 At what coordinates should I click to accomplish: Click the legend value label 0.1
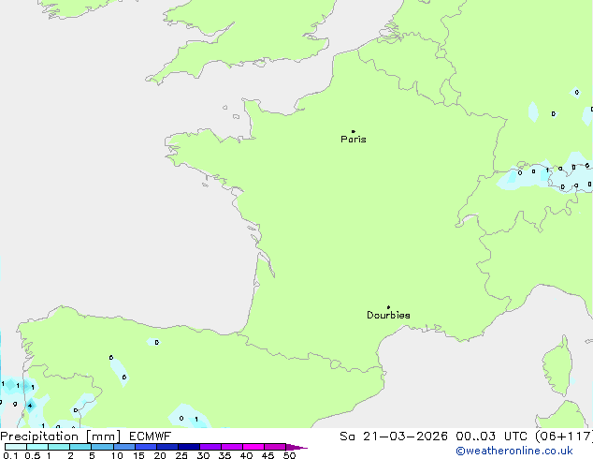[x=10, y=455]
